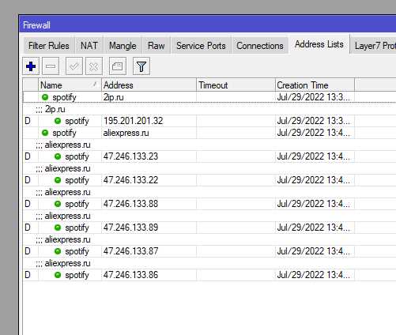
Task: Open the Service Ports tab
Action: pyautogui.click(x=201, y=46)
